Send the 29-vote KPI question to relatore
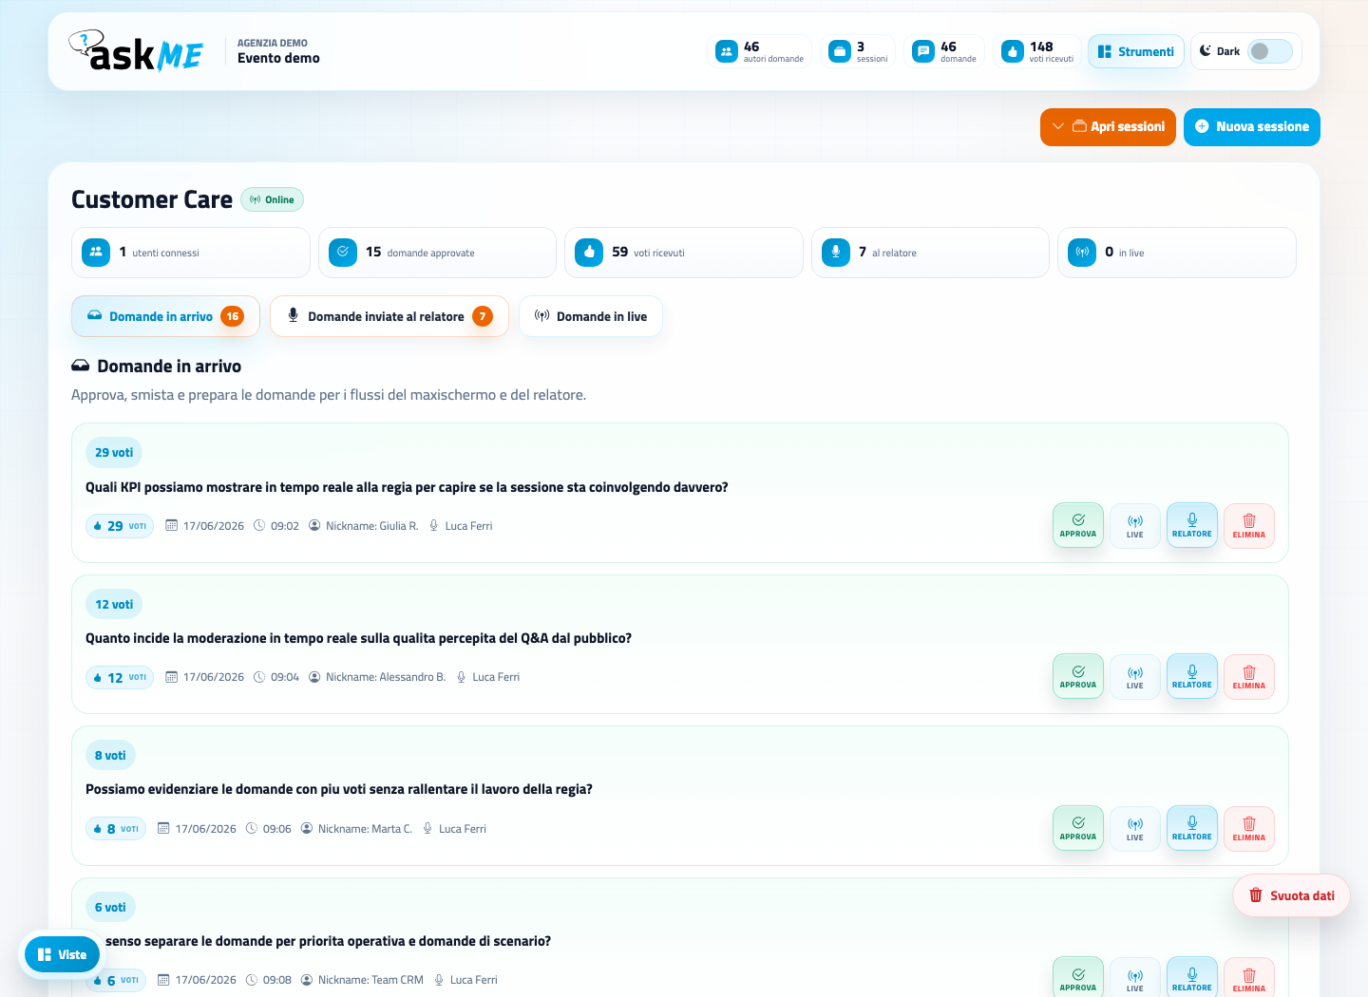This screenshot has width=1368, height=997. [1192, 525]
